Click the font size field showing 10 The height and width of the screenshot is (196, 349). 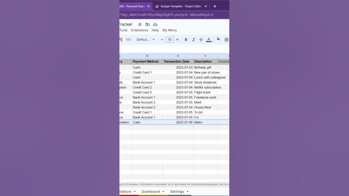pyautogui.click(x=170, y=39)
